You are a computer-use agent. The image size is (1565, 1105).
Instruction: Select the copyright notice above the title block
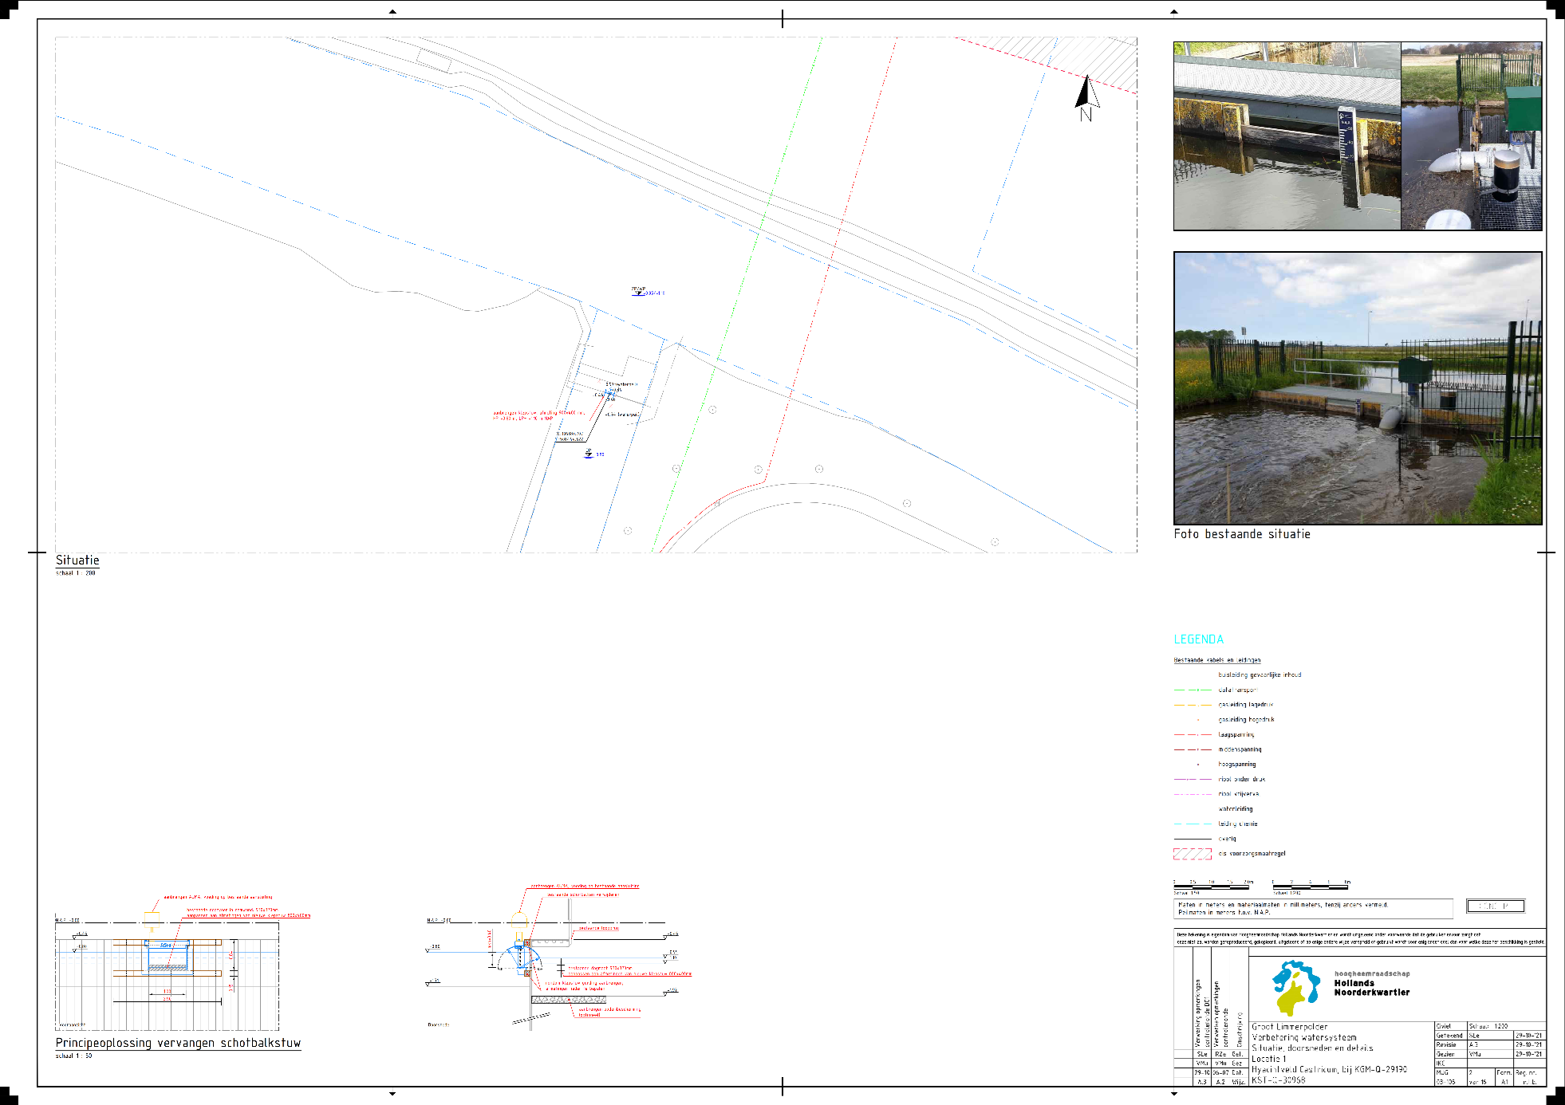1359,938
